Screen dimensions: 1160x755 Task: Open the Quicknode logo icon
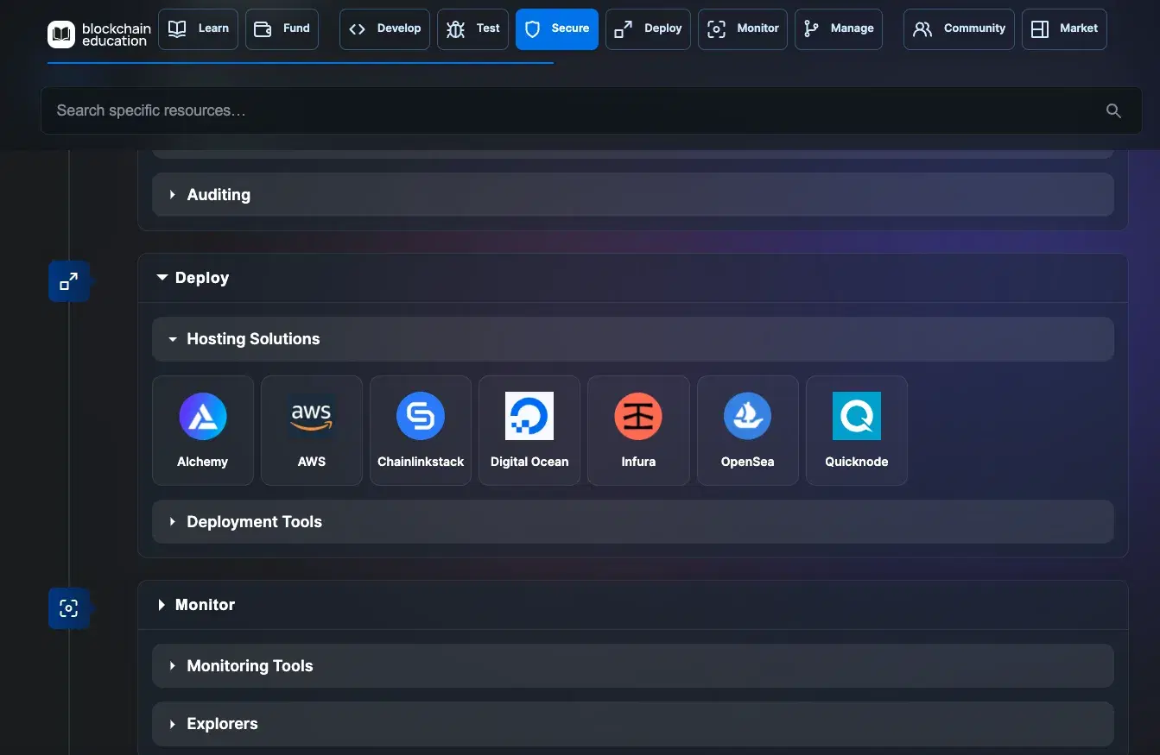pyautogui.click(x=857, y=416)
